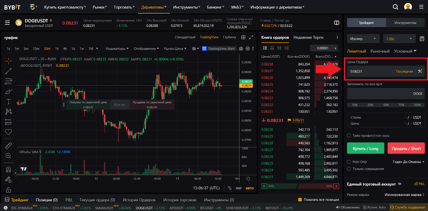The image size is (428, 211).
Task: Open favorites heart icon in chart toolbar
Action: point(9,132)
